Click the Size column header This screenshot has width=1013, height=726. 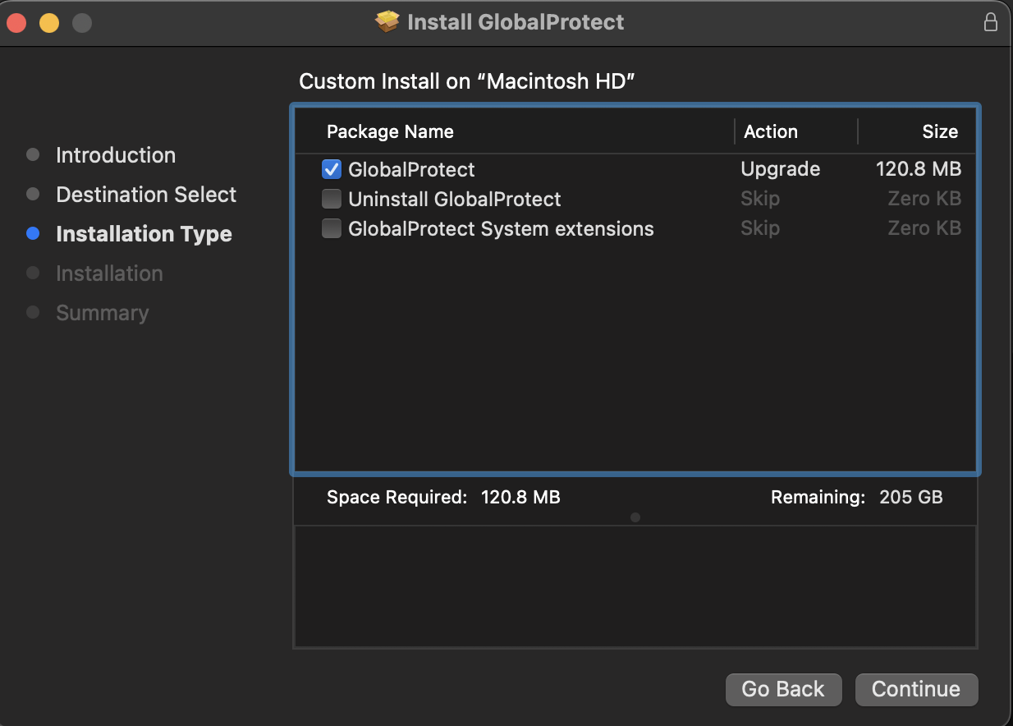[x=939, y=132]
